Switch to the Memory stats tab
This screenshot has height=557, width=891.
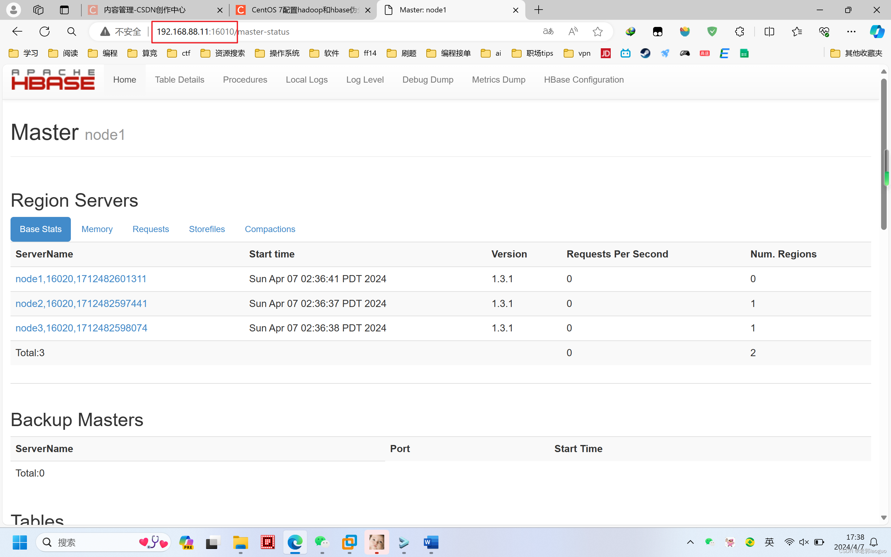(97, 229)
